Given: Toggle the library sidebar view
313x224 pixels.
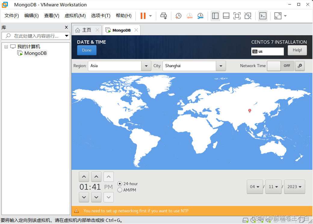Looking at the screenshot, I should [x=215, y=16].
